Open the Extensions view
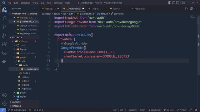 pos(4,44)
